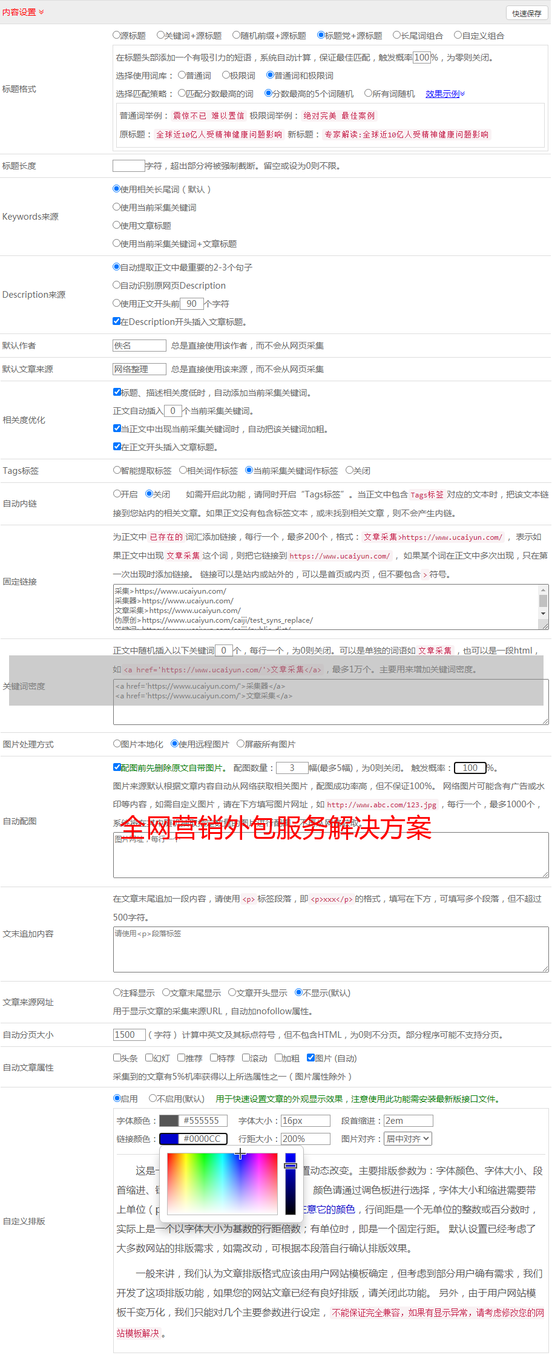Select the 源标题 title format
This screenshot has width=552, height=1361.
pos(117,35)
